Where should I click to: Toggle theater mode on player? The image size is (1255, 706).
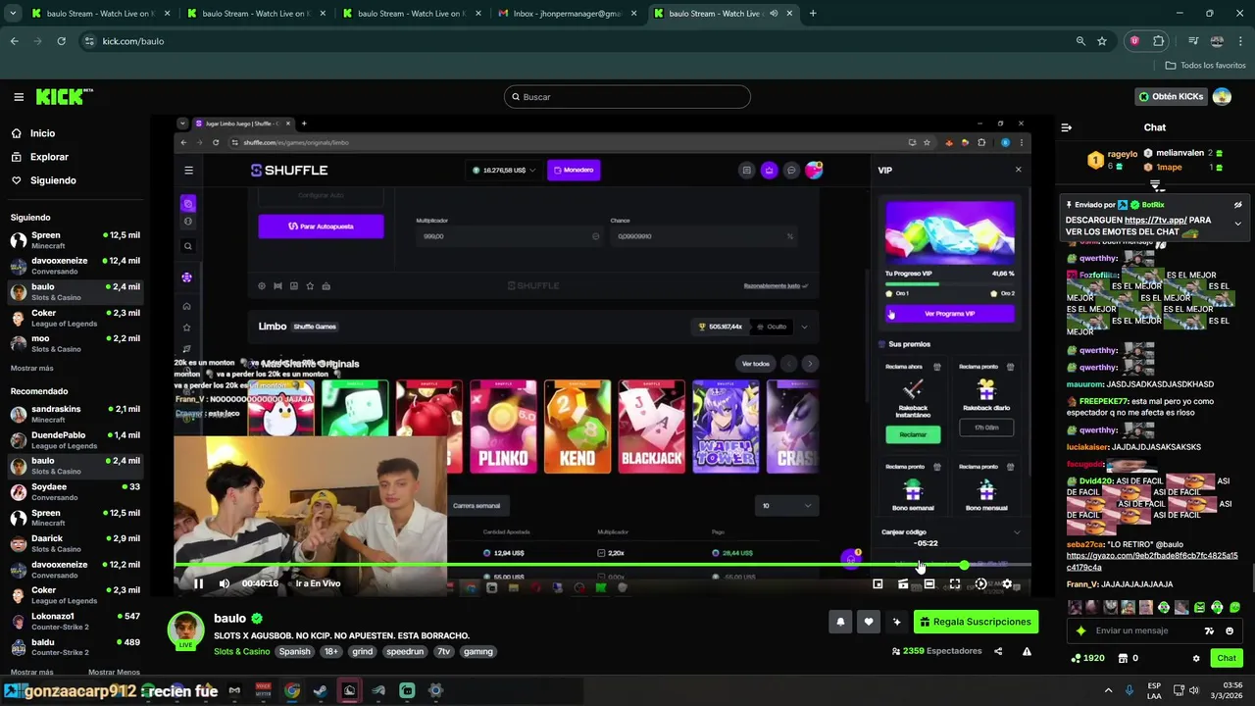[929, 584]
